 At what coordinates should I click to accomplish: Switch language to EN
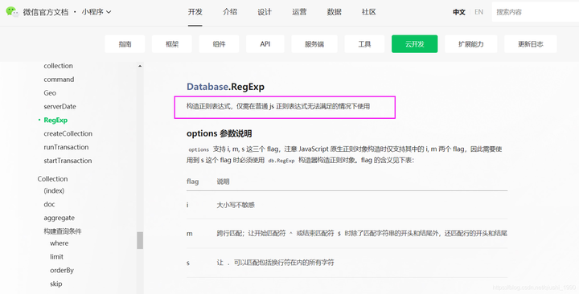coord(479,12)
